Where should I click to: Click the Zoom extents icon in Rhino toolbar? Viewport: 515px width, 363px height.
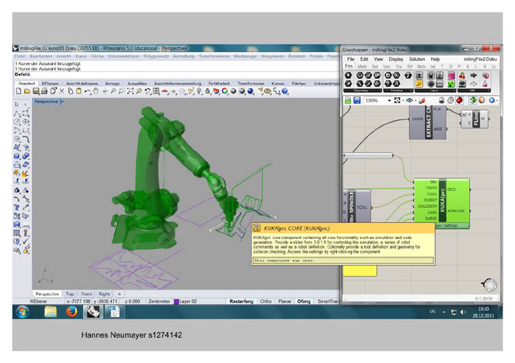coord(130,91)
